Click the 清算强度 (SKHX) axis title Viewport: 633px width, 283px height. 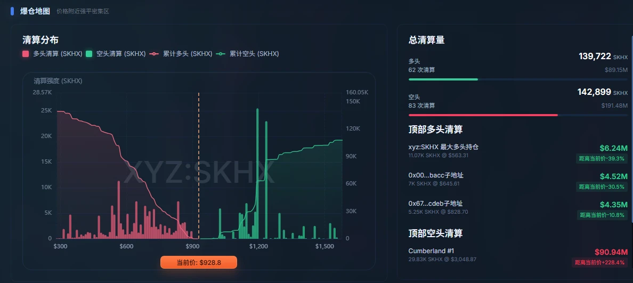click(x=58, y=81)
